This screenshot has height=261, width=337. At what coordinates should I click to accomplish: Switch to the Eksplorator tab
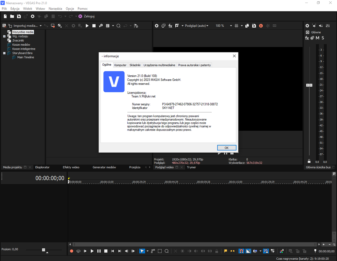[x=42, y=167]
